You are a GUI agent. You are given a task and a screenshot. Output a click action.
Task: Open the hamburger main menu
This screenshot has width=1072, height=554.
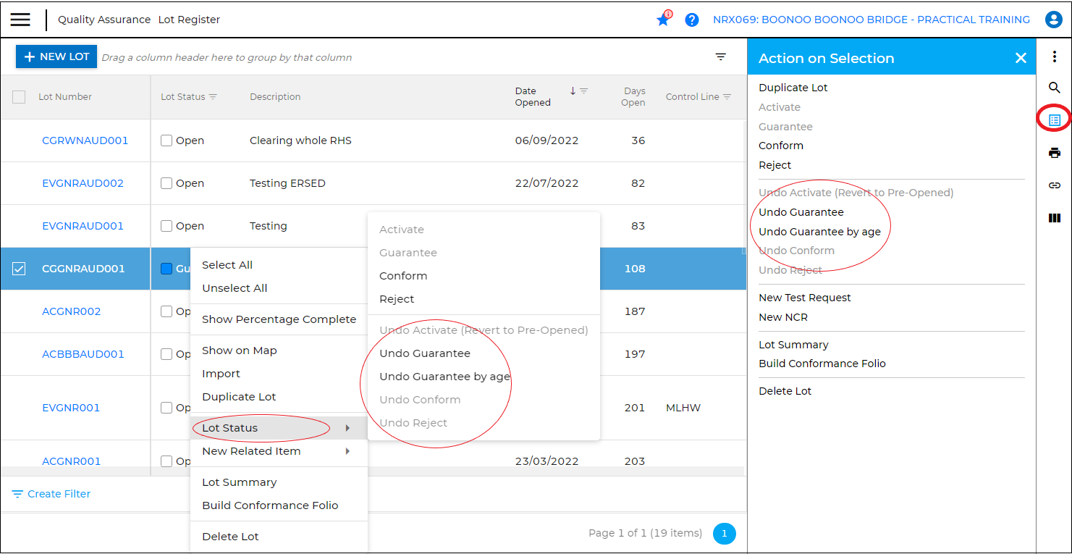20,20
